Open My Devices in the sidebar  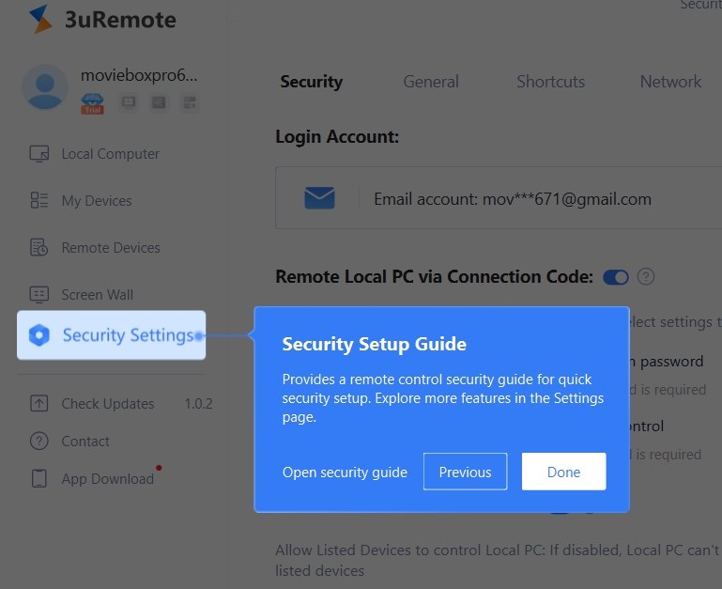pos(81,201)
